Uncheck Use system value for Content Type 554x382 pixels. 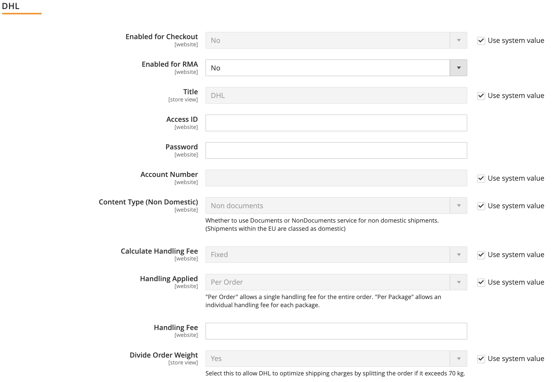point(481,206)
